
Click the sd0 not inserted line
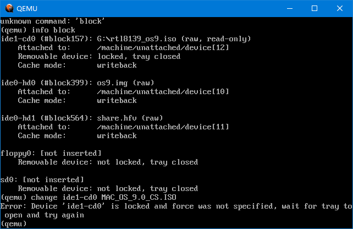coord(42,179)
